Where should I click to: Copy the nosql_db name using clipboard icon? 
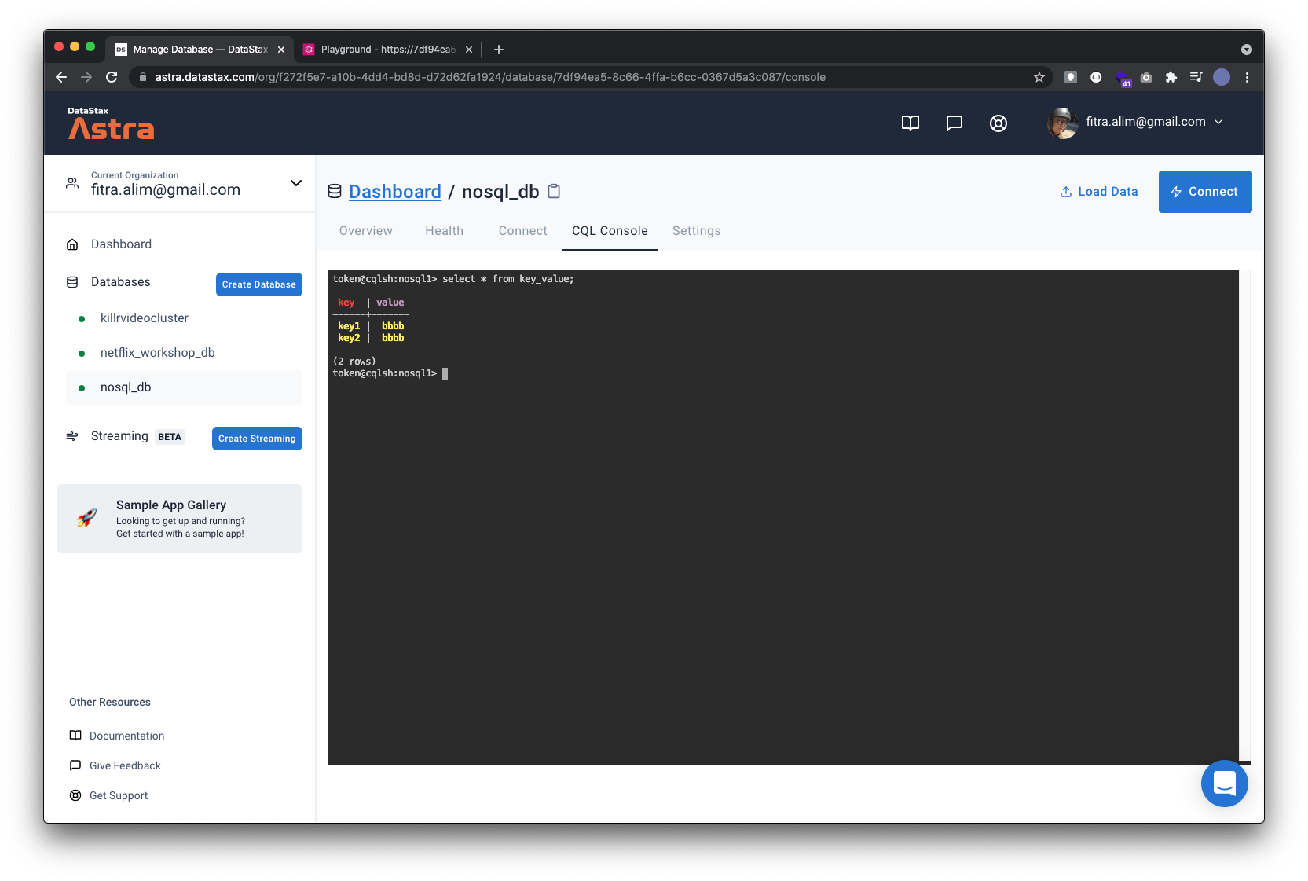pyautogui.click(x=554, y=191)
